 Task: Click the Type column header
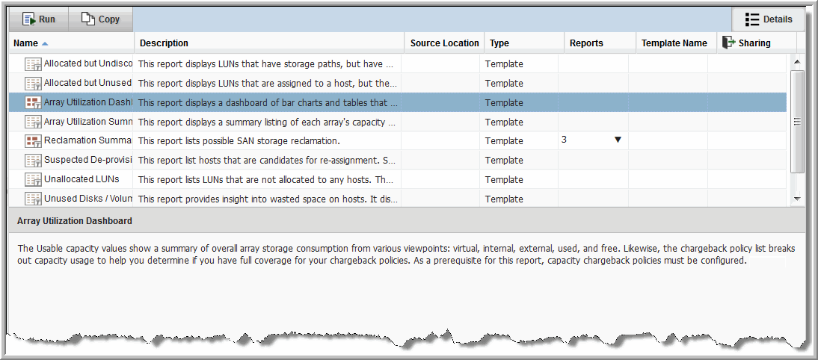click(499, 43)
